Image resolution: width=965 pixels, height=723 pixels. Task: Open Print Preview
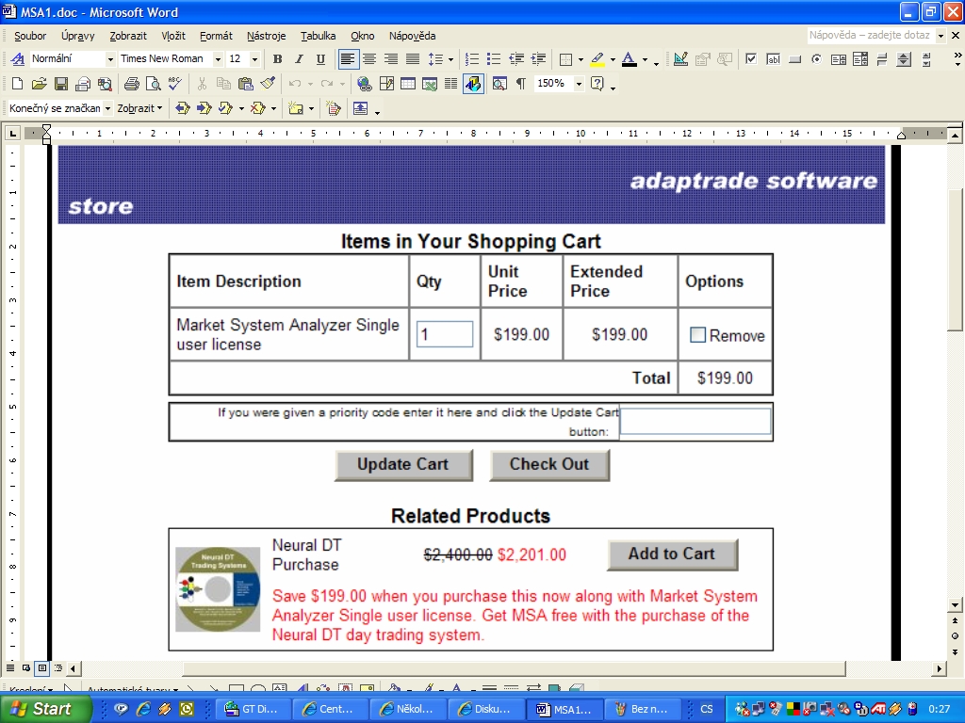pos(153,84)
